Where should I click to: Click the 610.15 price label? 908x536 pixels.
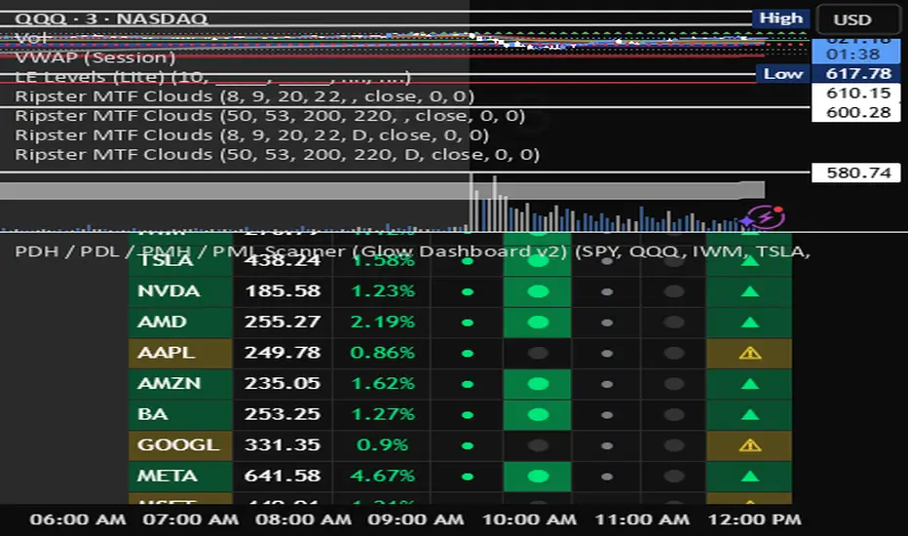(857, 93)
